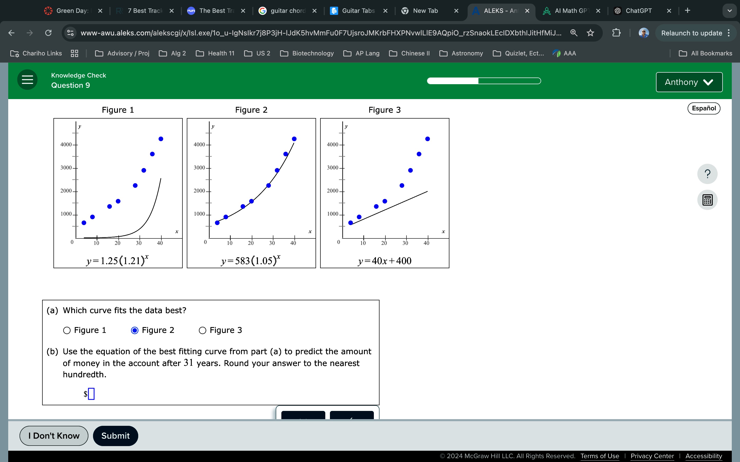Close the guitar chord tab
Viewport: 740px width, 462px height.
click(314, 11)
